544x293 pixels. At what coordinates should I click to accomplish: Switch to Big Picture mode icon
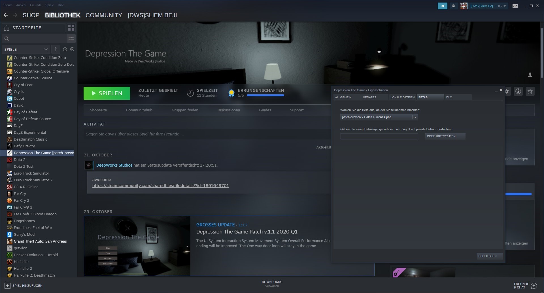tap(515, 6)
